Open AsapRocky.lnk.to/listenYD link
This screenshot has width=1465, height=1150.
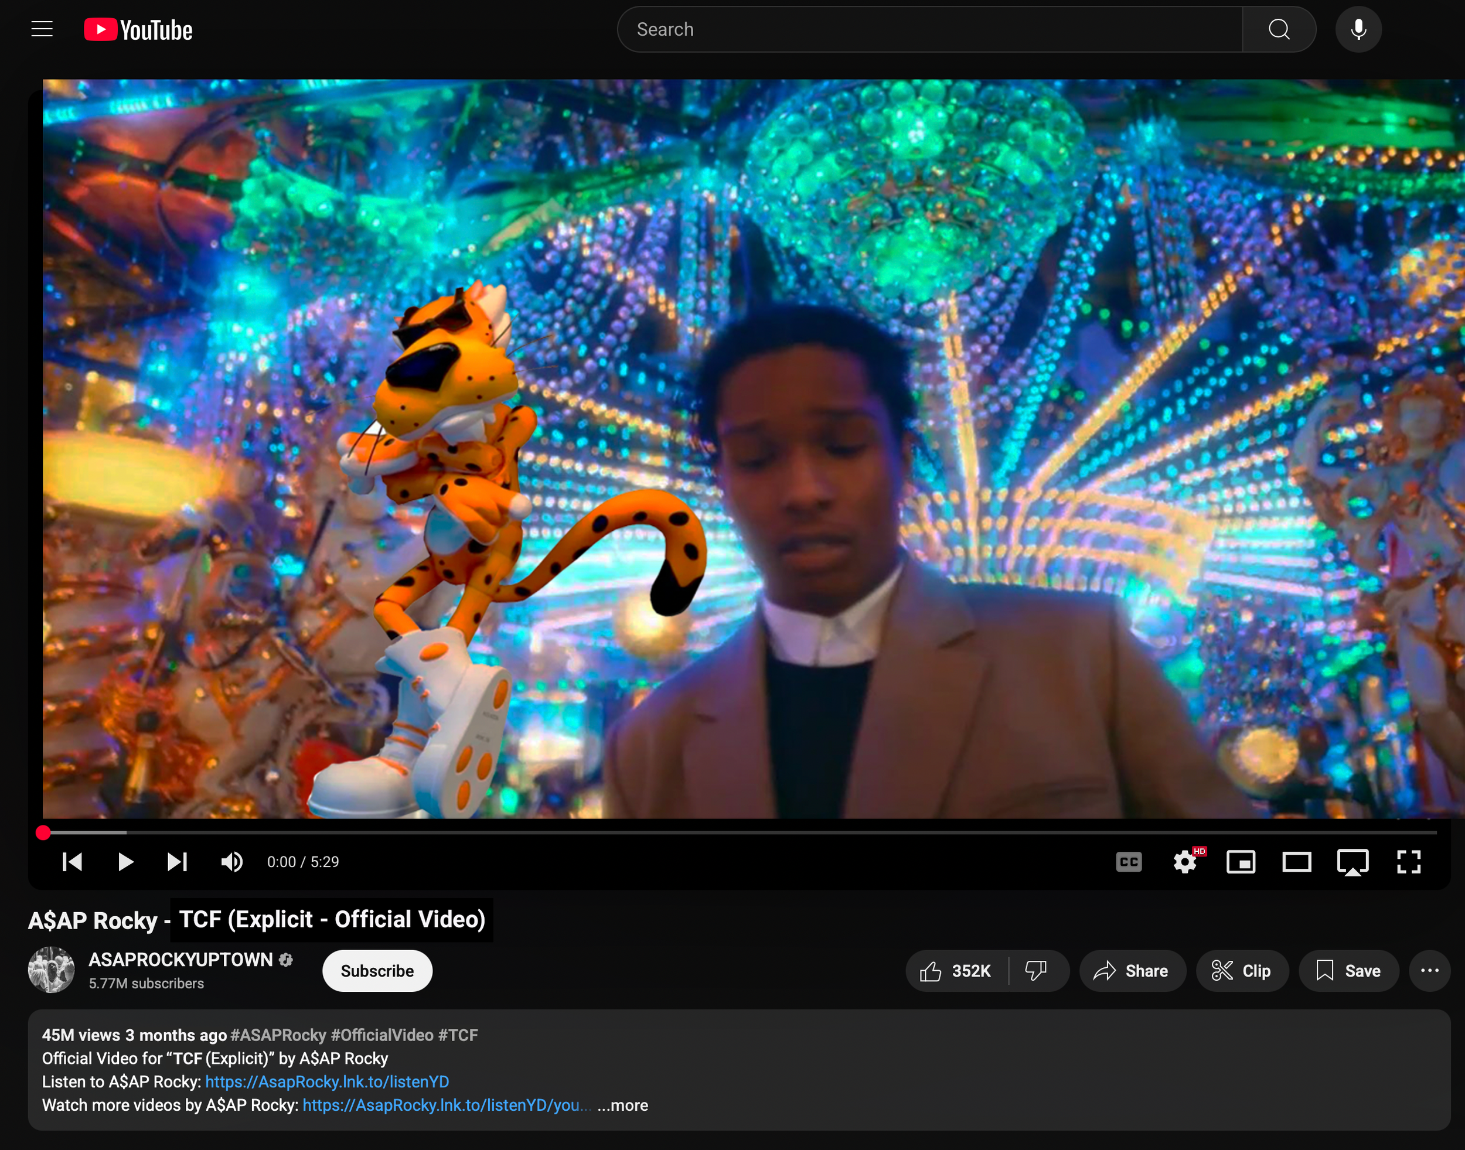point(326,1081)
